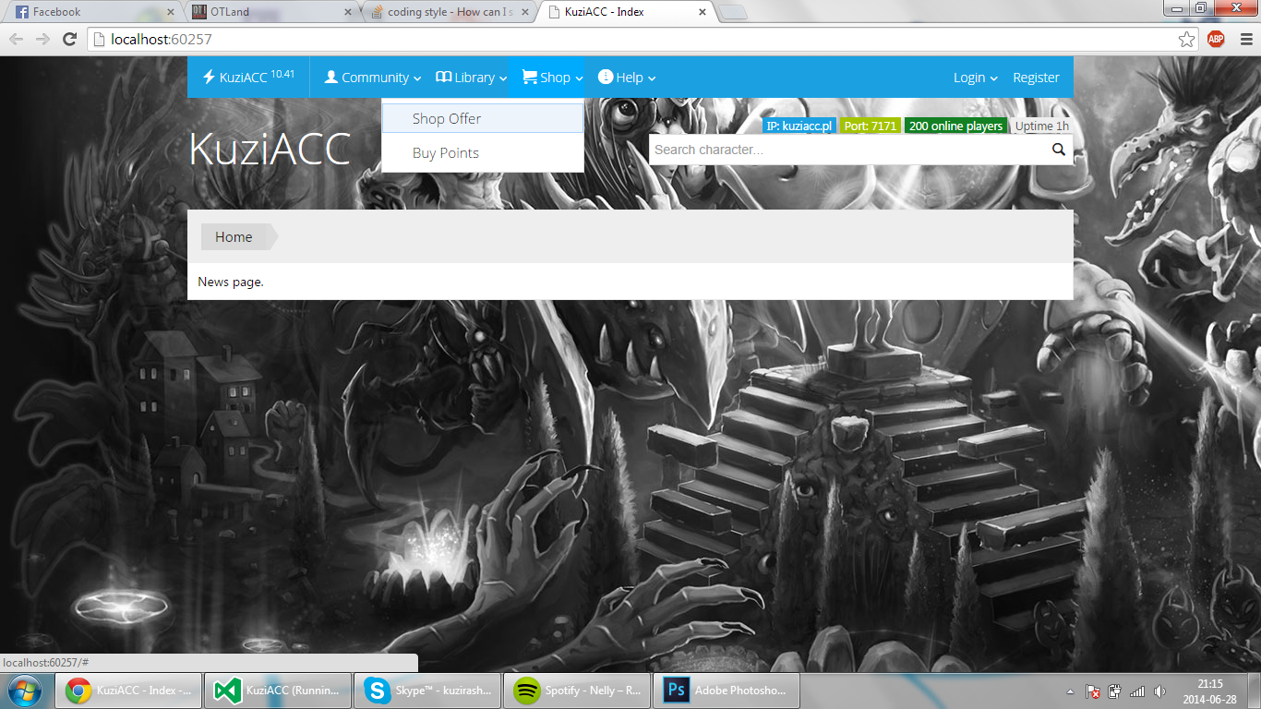The image size is (1261, 709).
Task: Expand the Community dropdown menu
Action: [373, 78]
